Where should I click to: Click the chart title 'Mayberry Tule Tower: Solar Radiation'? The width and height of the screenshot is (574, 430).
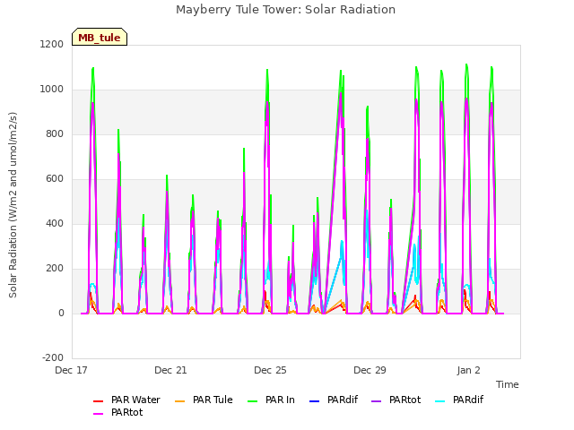[285, 10]
